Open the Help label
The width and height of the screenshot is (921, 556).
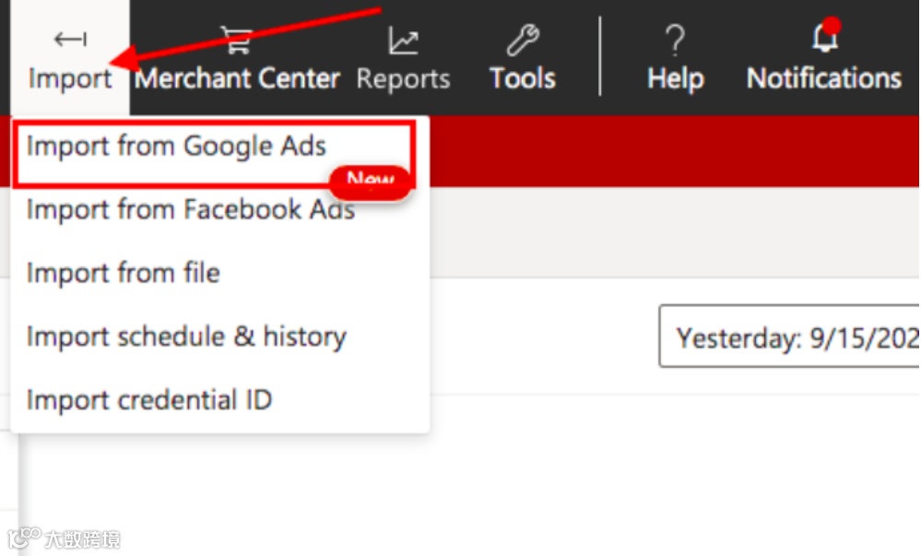click(676, 78)
